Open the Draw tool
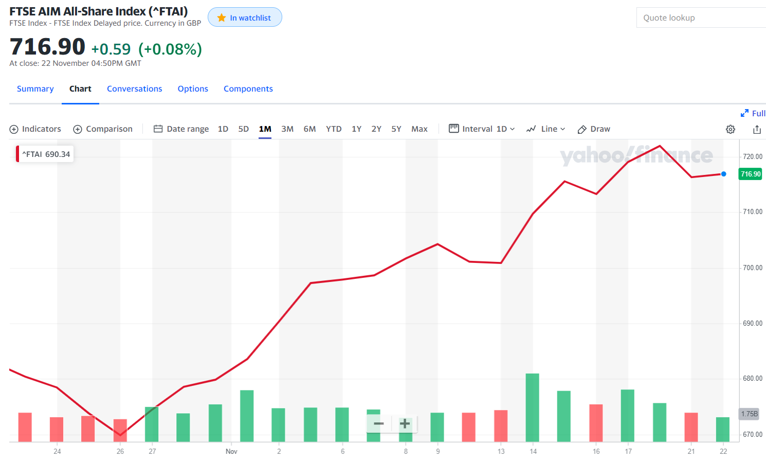The height and width of the screenshot is (460, 766). [x=594, y=129]
